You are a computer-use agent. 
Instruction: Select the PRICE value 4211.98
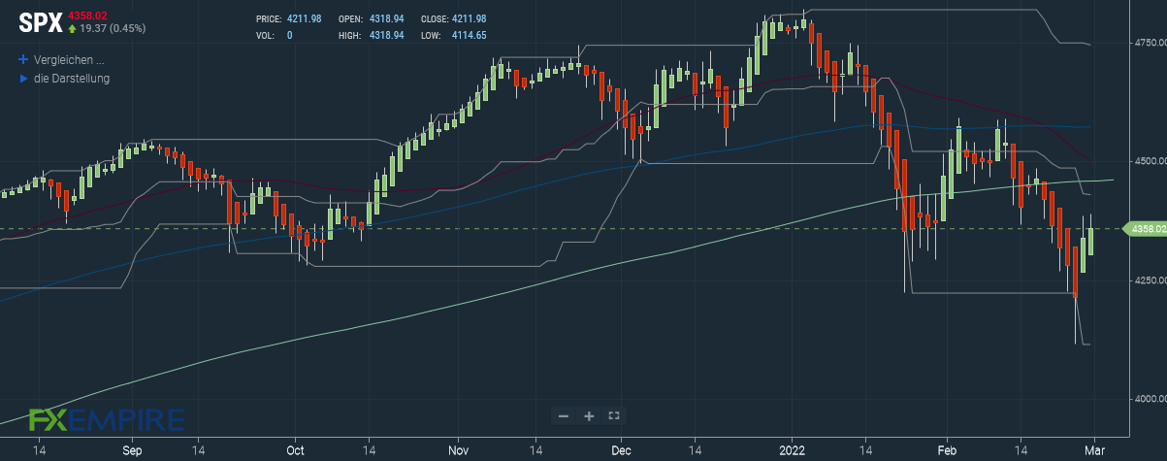[305, 19]
